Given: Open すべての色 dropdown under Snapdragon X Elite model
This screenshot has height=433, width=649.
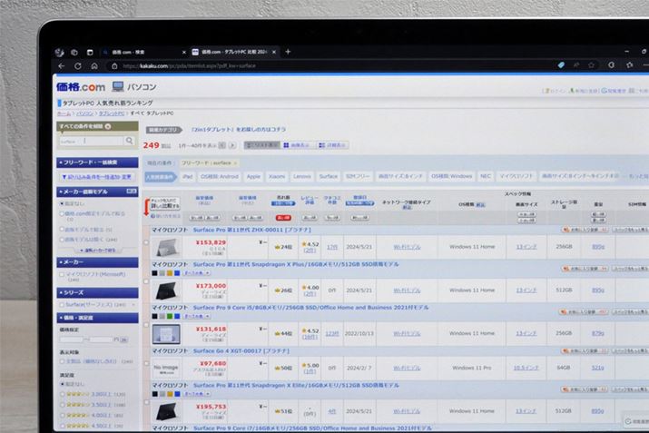Looking at the screenshot, I should [x=197, y=394].
